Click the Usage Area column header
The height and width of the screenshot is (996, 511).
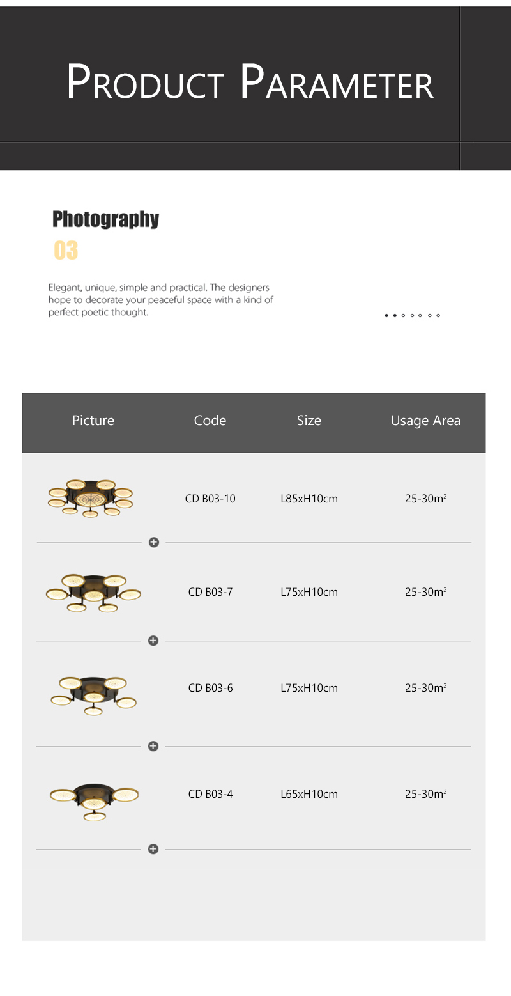pos(425,420)
